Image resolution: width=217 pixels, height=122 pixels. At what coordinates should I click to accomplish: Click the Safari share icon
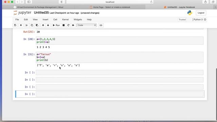click(x=205, y=2)
